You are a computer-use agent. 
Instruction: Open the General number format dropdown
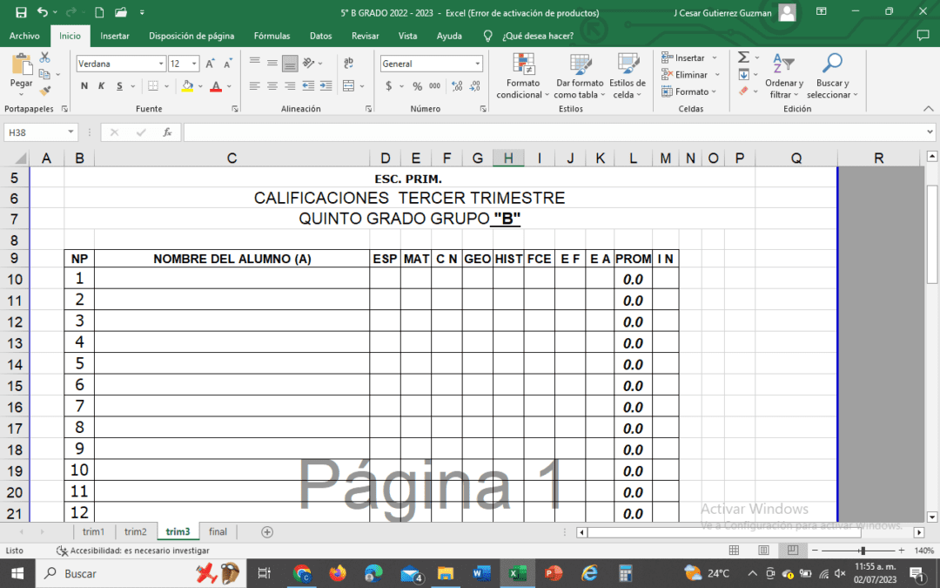click(478, 63)
